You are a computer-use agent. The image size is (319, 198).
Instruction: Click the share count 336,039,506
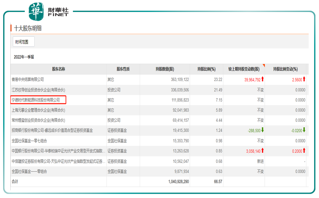(x=180, y=90)
